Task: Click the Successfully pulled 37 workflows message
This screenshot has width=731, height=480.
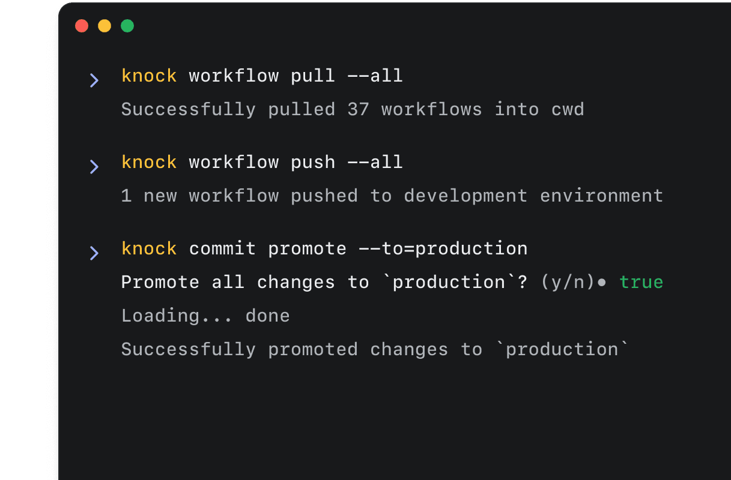Action: coord(352,109)
